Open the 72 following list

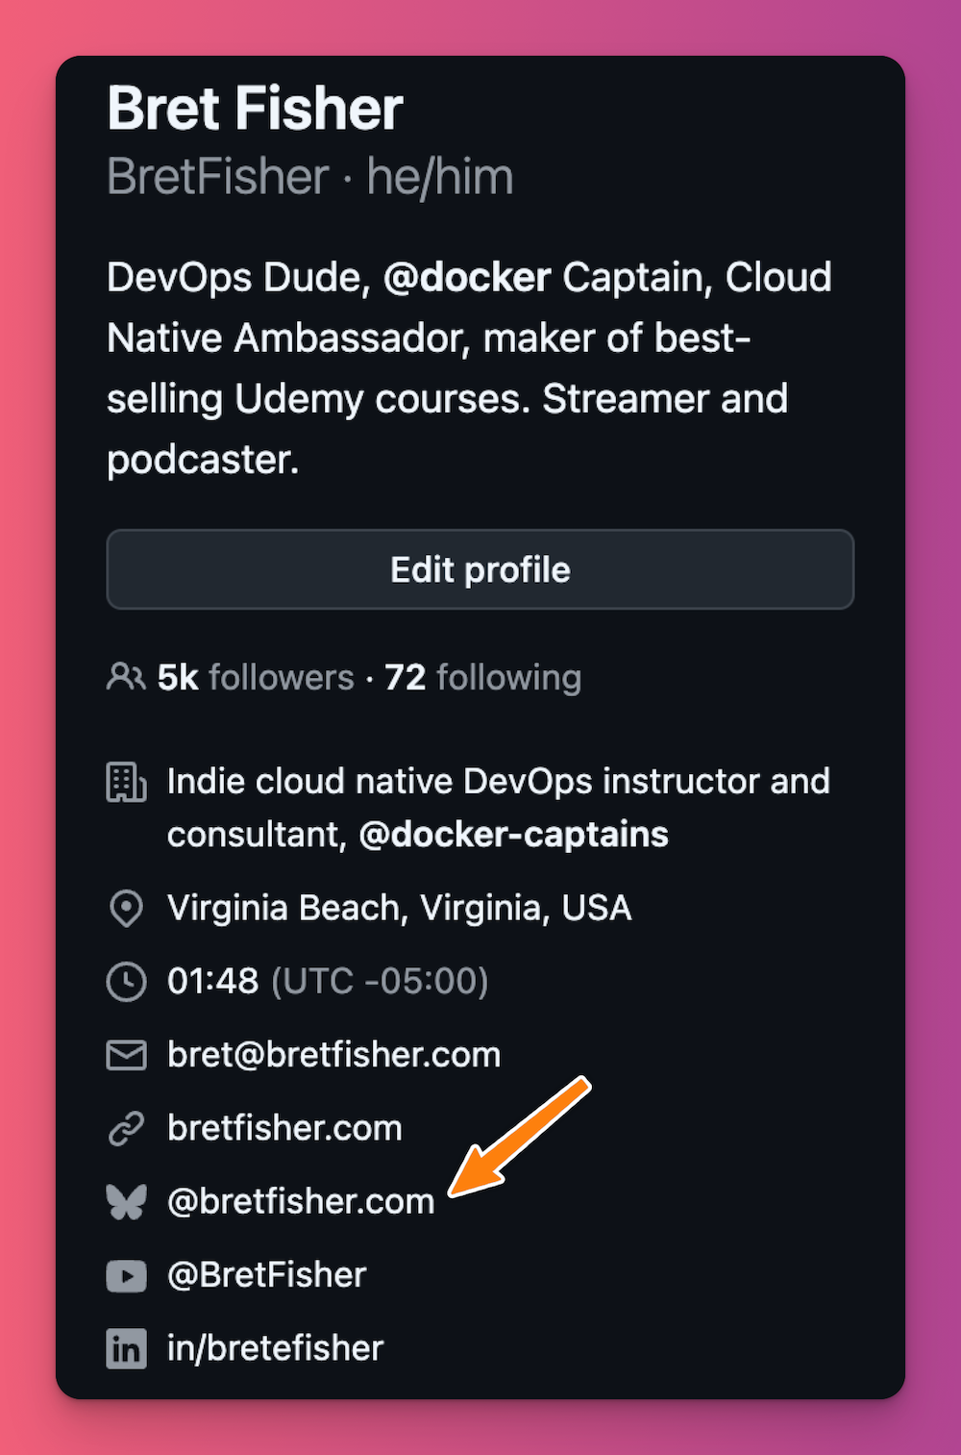pos(482,677)
